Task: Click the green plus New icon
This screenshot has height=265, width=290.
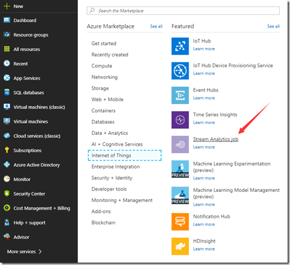Action: [x=7, y=6]
